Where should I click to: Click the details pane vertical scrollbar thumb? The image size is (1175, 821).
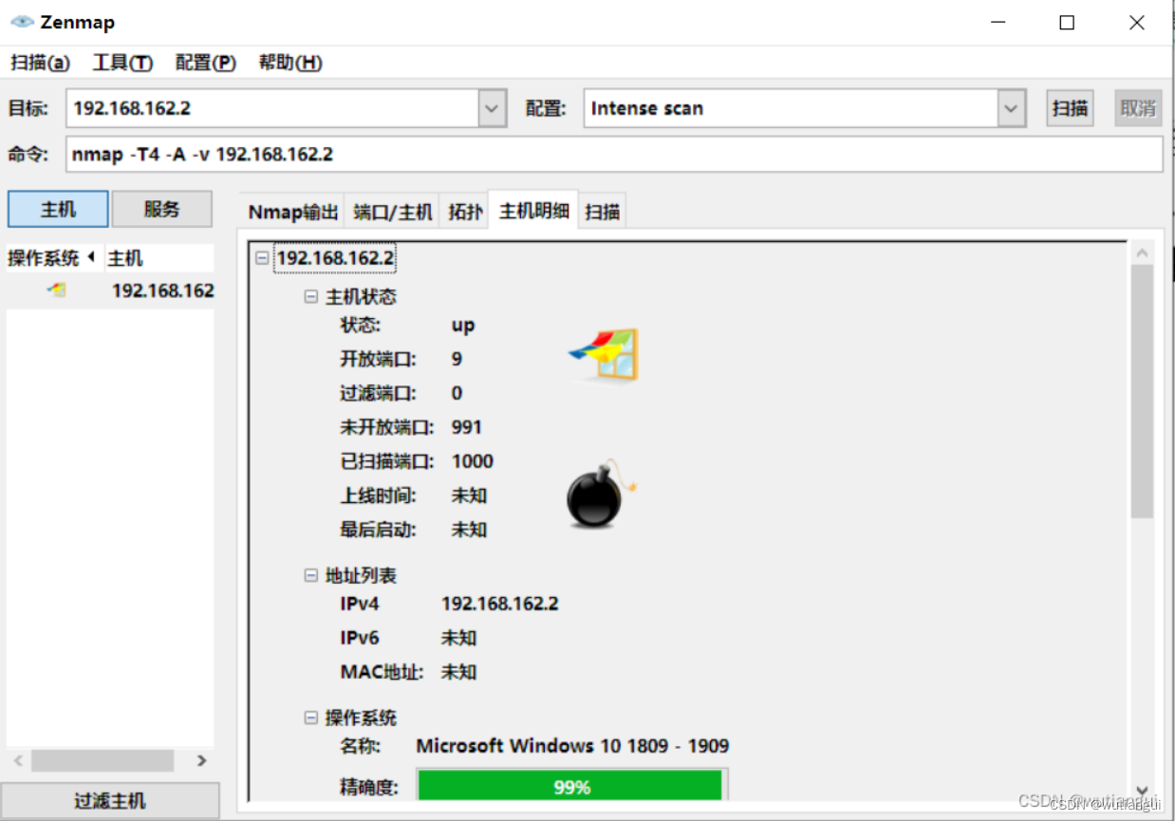pos(1142,391)
